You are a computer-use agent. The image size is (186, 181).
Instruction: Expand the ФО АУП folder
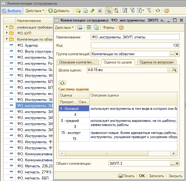(x=7, y=33)
